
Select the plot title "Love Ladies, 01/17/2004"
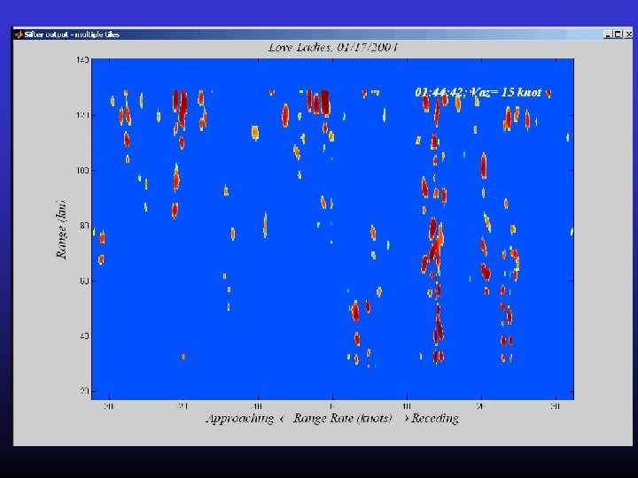[333, 48]
